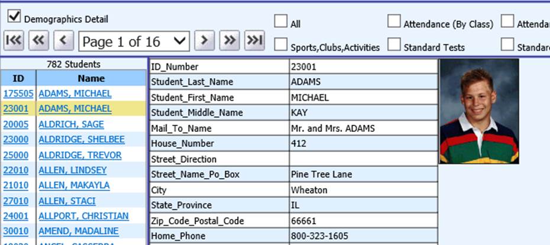Go to previous page arrow

[63, 41]
